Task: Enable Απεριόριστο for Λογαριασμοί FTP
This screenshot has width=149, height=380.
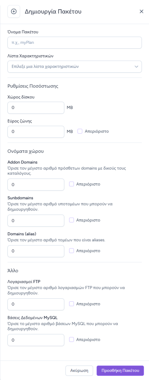Action: click(71, 304)
